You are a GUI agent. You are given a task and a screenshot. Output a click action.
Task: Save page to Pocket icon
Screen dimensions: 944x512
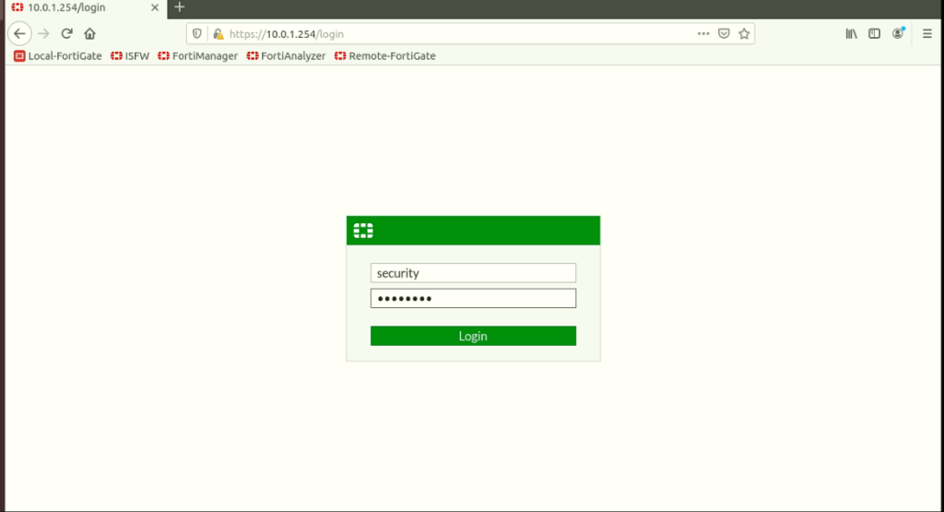click(x=724, y=34)
